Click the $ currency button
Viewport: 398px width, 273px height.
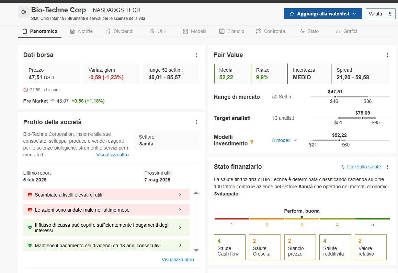point(390,14)
